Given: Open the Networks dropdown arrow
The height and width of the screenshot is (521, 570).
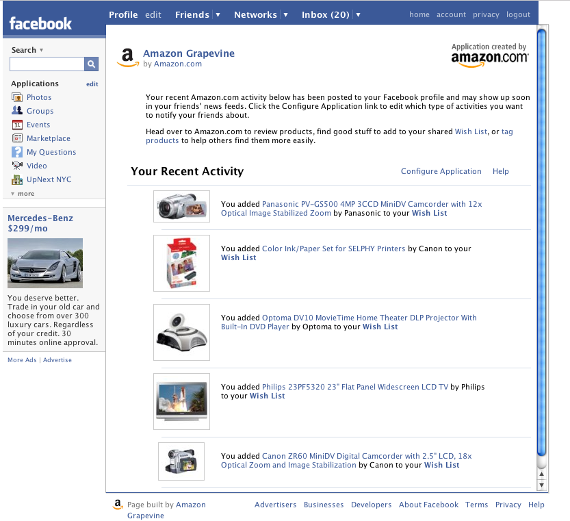Looking at the screenshot, I should point(286,15).
